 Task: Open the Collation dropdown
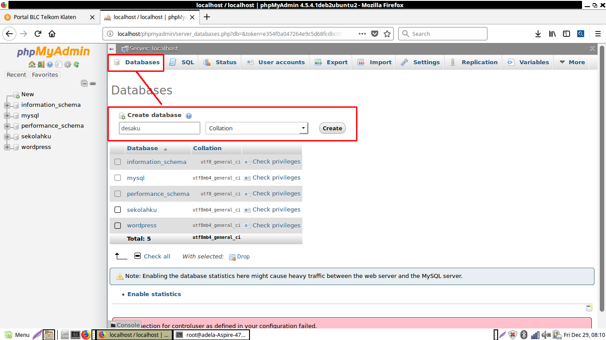point(257,128)
